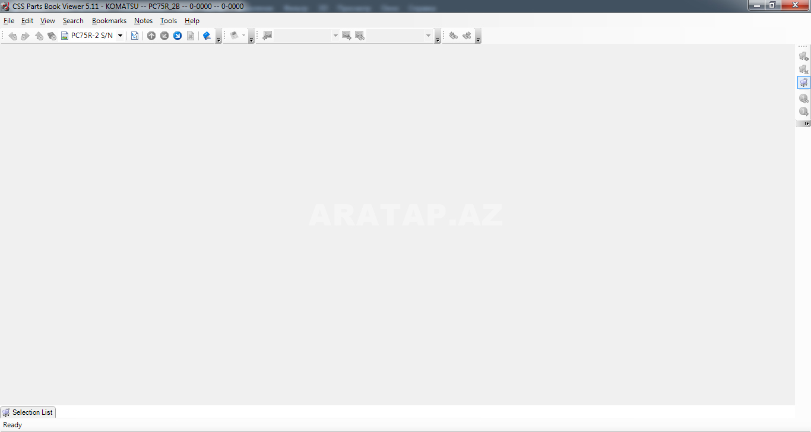Open the Notes menu

tap(143, 21)
